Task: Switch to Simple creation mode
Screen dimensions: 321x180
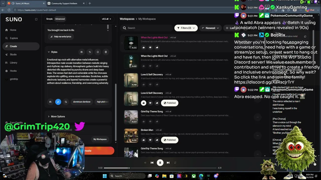Action: click(x=49, y=19)
